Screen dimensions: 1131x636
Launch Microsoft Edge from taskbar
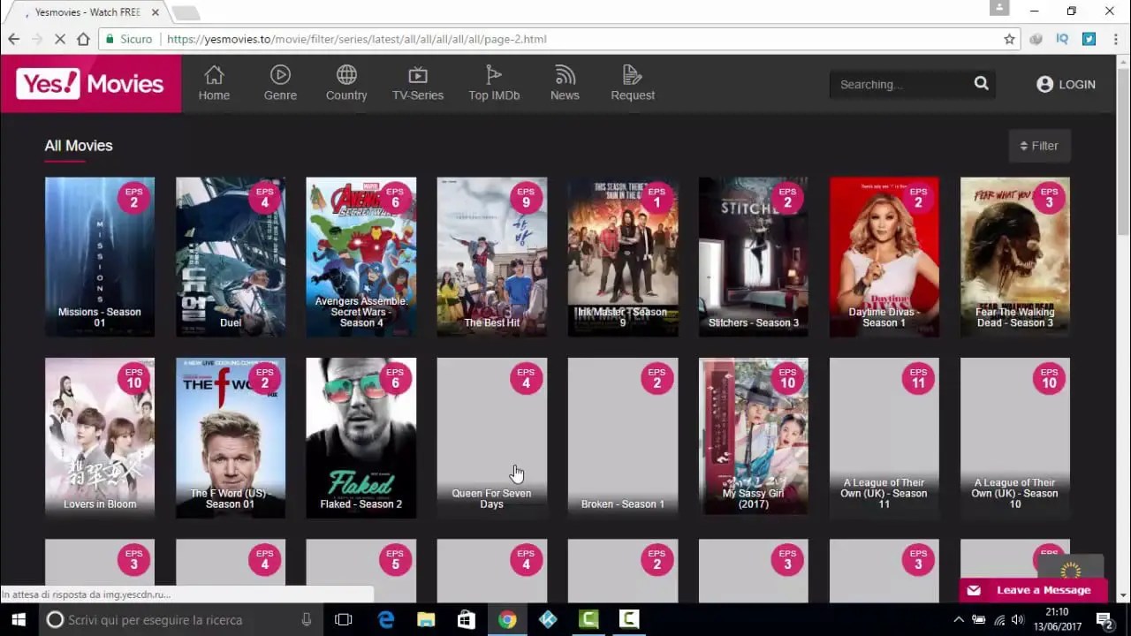[386, 620]
